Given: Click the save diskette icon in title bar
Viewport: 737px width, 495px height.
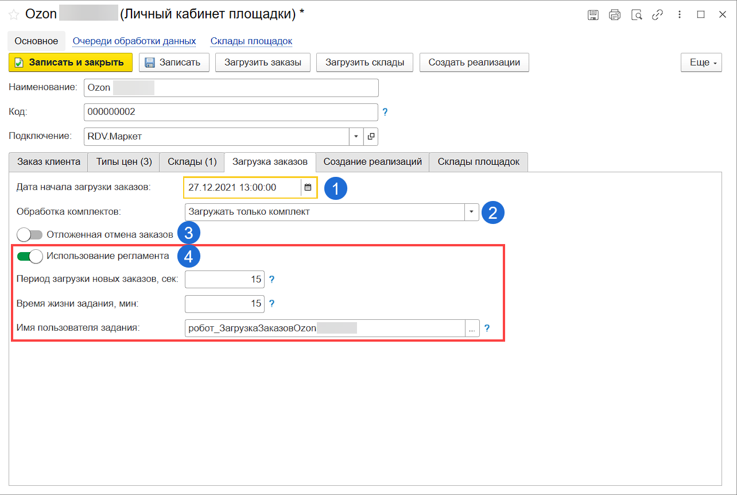Looking at the screenshot, I should [593, 15].
